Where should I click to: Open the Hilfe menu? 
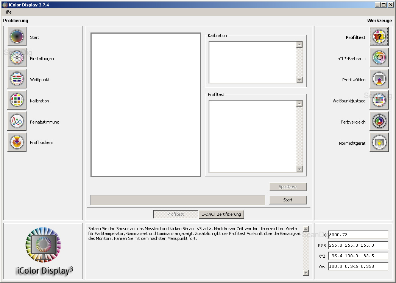pyautogui.click(x=7, y=12)
